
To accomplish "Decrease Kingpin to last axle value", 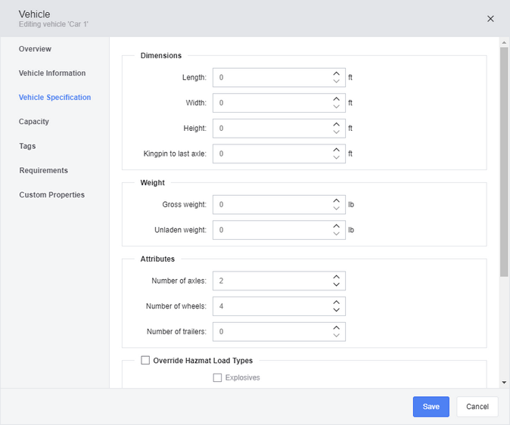I will [336, 157].
